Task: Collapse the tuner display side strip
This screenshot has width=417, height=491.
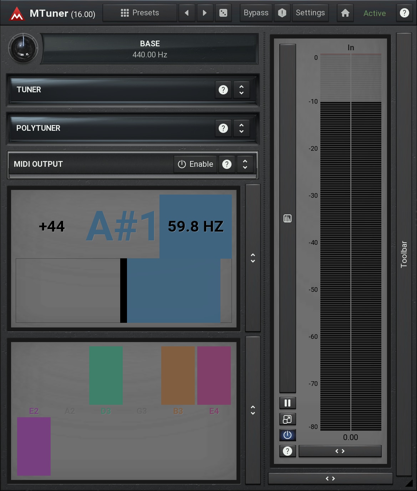Action: click(253, 258)
